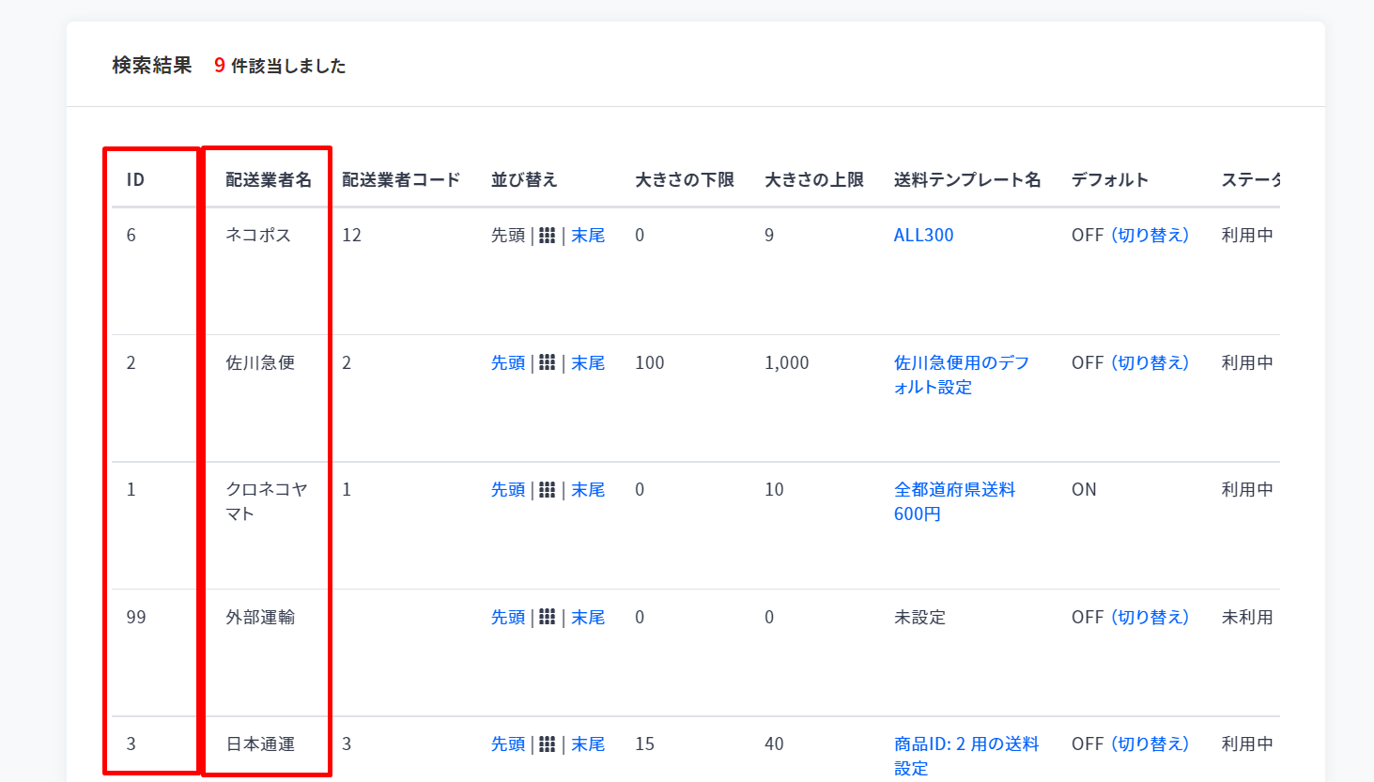Move 外部運輸 to 末尾
Viewport: 1374px width, 782px height.
tap(588, 617)
